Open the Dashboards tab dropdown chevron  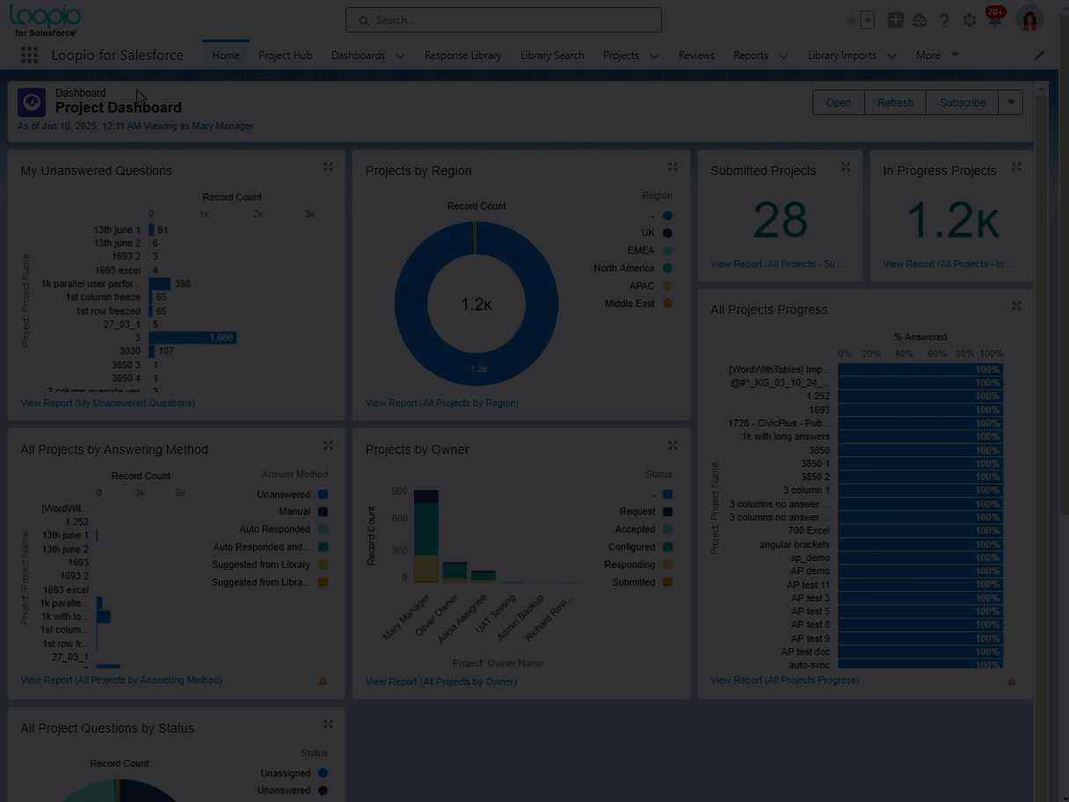[x=400, y=55]
